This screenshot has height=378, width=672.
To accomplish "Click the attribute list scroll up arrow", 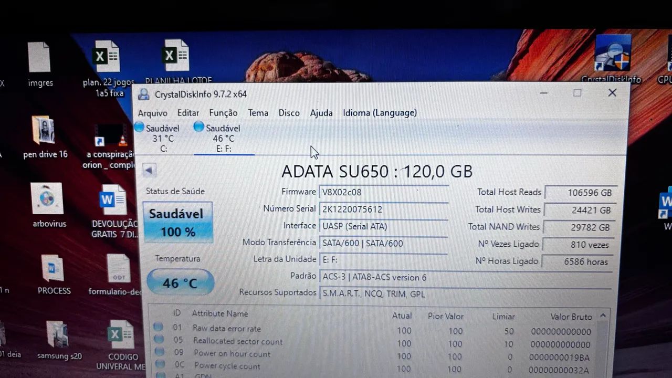I will click(603, 316).
